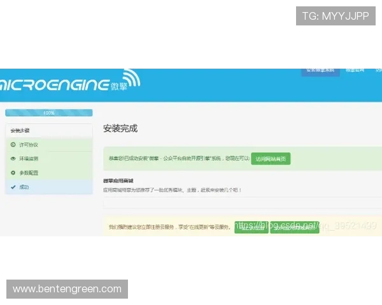This screenshot has width=382, height=305.
Task: Open the 微擎官网 nav link
Action: (355, 71)
